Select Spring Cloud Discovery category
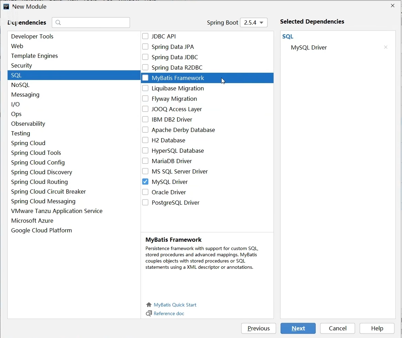The width and height of the screenshot is (402, 338). [74, 172]
